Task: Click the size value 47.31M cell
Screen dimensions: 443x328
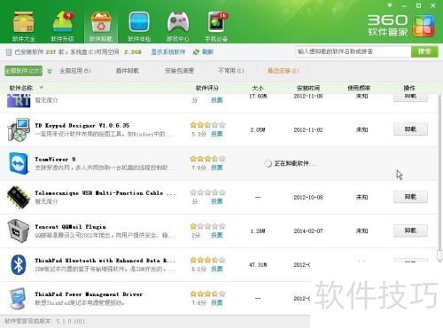Action: [x=258, y=265]
